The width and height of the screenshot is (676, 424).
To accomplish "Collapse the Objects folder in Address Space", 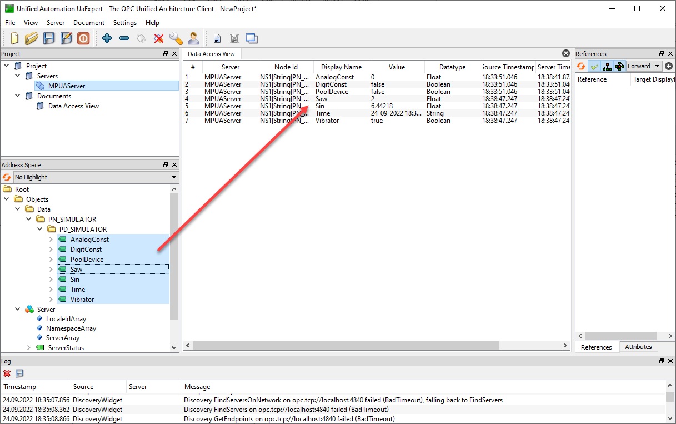I will 7,199.
